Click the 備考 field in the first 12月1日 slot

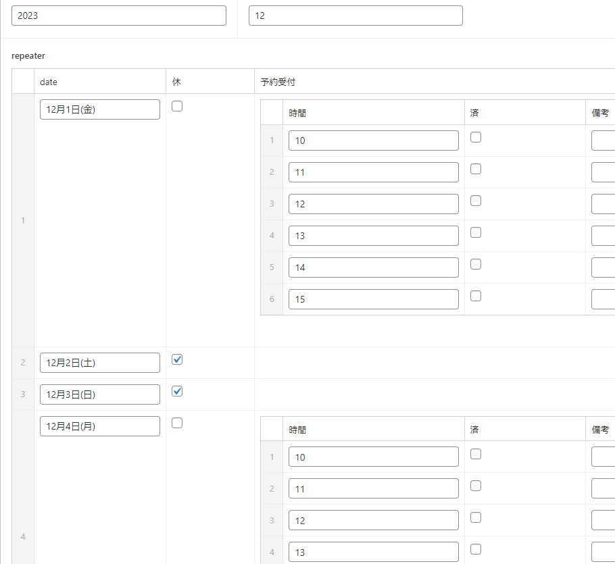point(604,140)
